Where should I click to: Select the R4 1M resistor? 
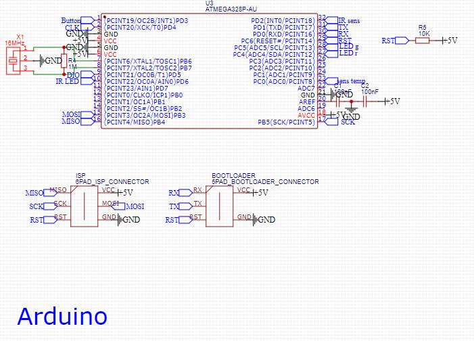64,61
